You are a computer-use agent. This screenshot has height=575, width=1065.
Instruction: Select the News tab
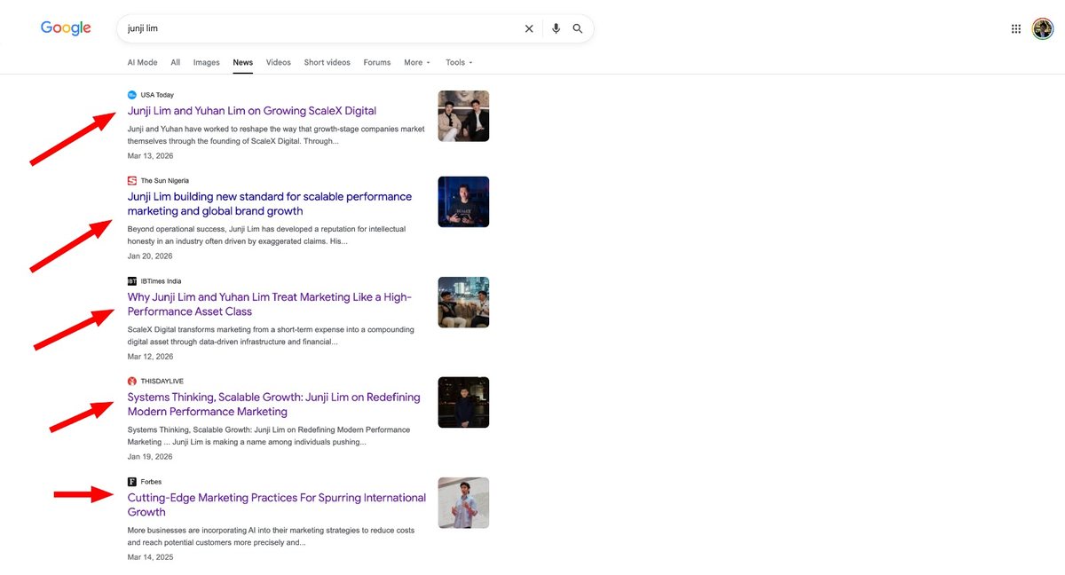coord(243,63)
